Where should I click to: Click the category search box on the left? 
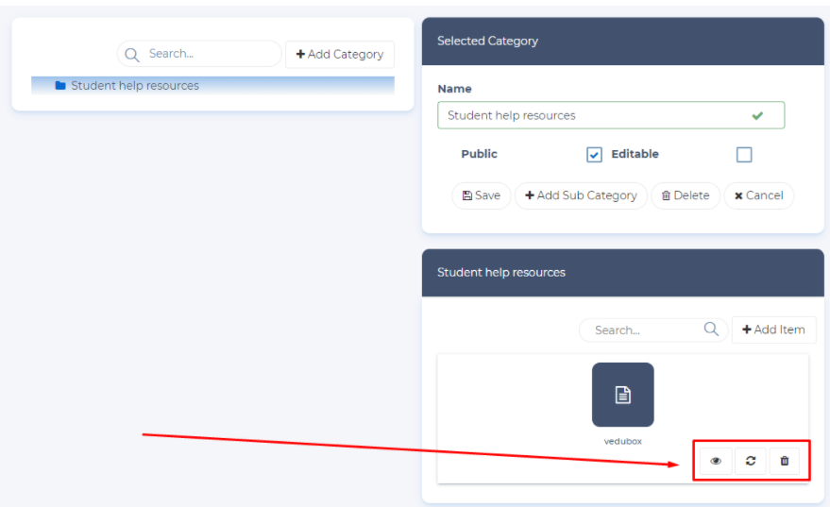pyautogui.click(x=210, y=54)
